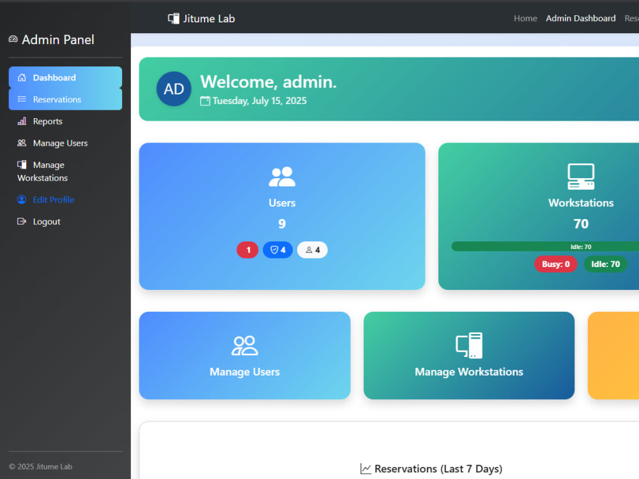This screenshot has width=639, height=479.
Task: Click the Reservations (Last 7 Days) heading
Action: pyautogui.click(x=438, y=469)
